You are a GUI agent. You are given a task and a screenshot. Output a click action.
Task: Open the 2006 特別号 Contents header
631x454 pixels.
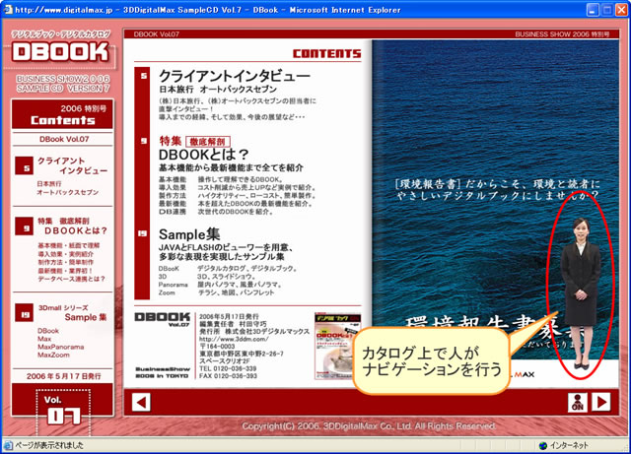(62, 114)
